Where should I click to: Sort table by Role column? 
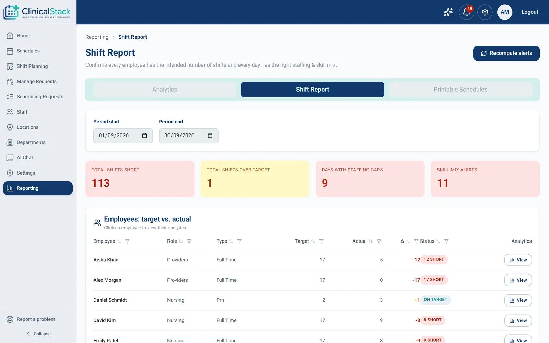coord(181,241)
